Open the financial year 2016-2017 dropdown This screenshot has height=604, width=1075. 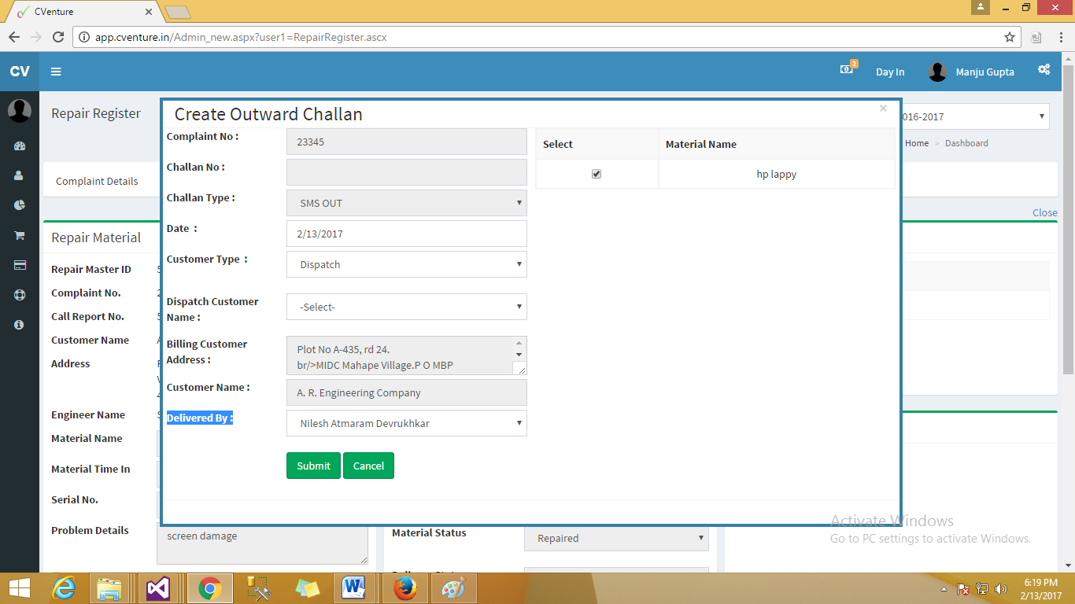(975, 116)
